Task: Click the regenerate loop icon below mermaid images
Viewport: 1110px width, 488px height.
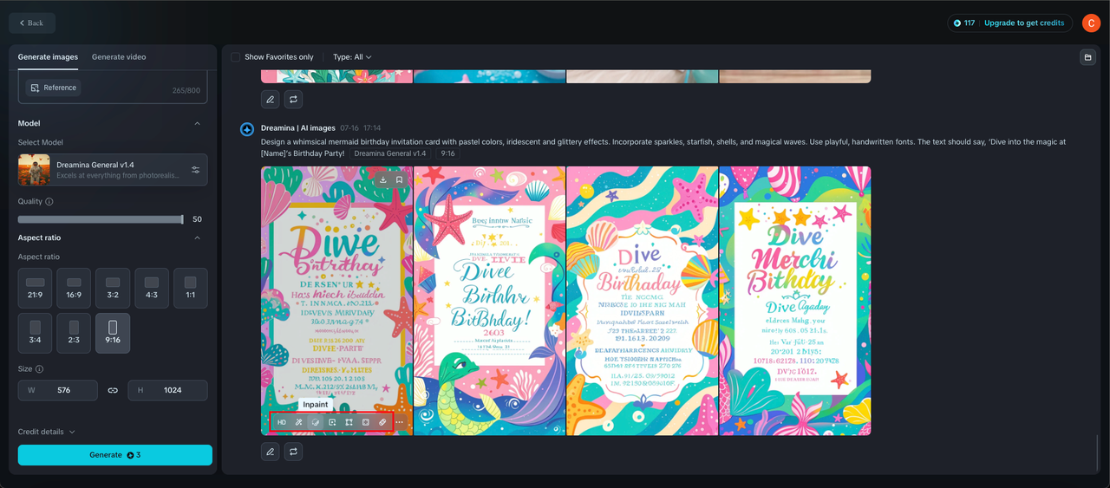Action: [x=294, y=452]
